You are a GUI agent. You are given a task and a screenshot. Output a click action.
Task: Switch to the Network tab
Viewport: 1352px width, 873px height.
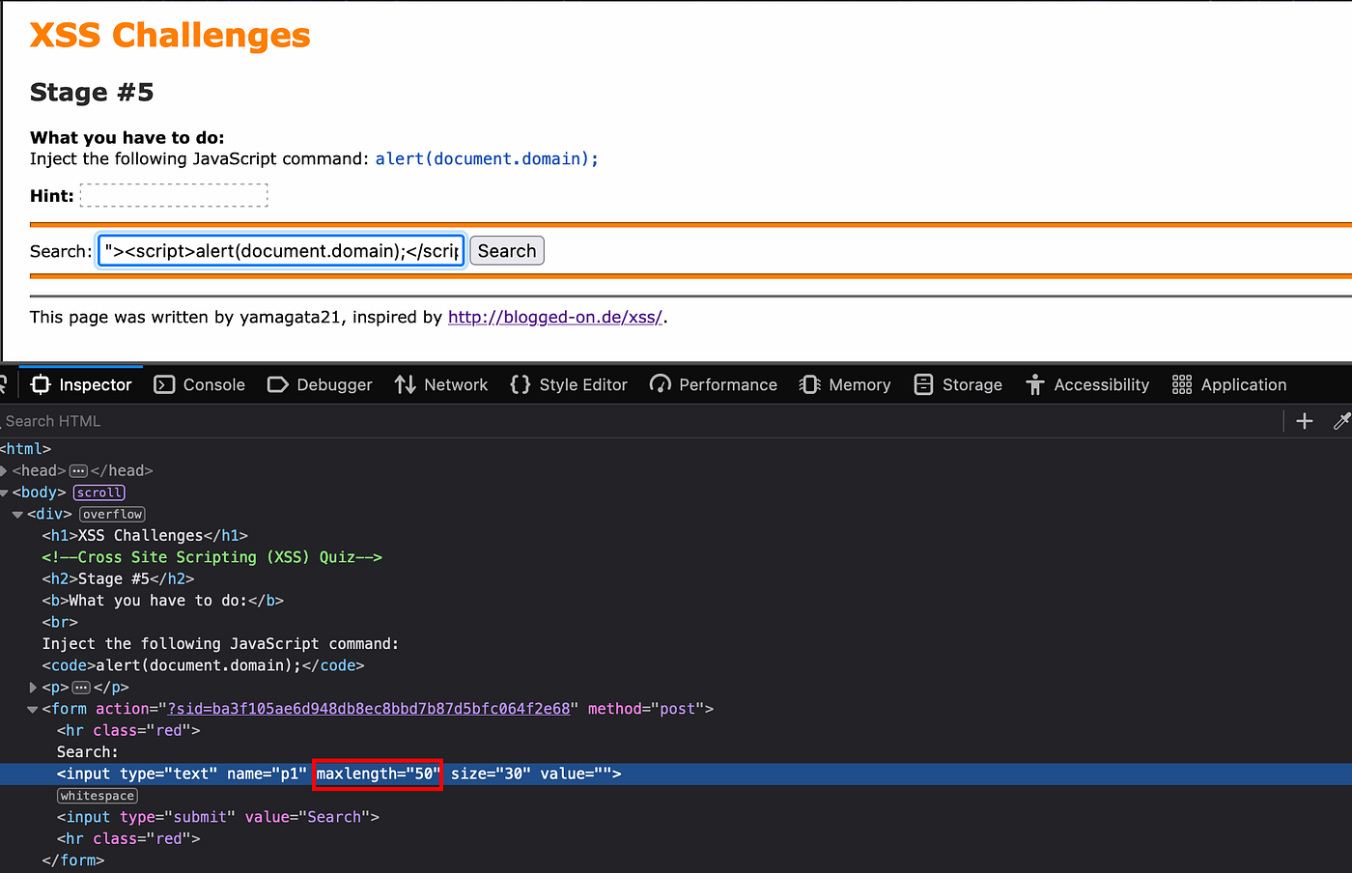441,384
